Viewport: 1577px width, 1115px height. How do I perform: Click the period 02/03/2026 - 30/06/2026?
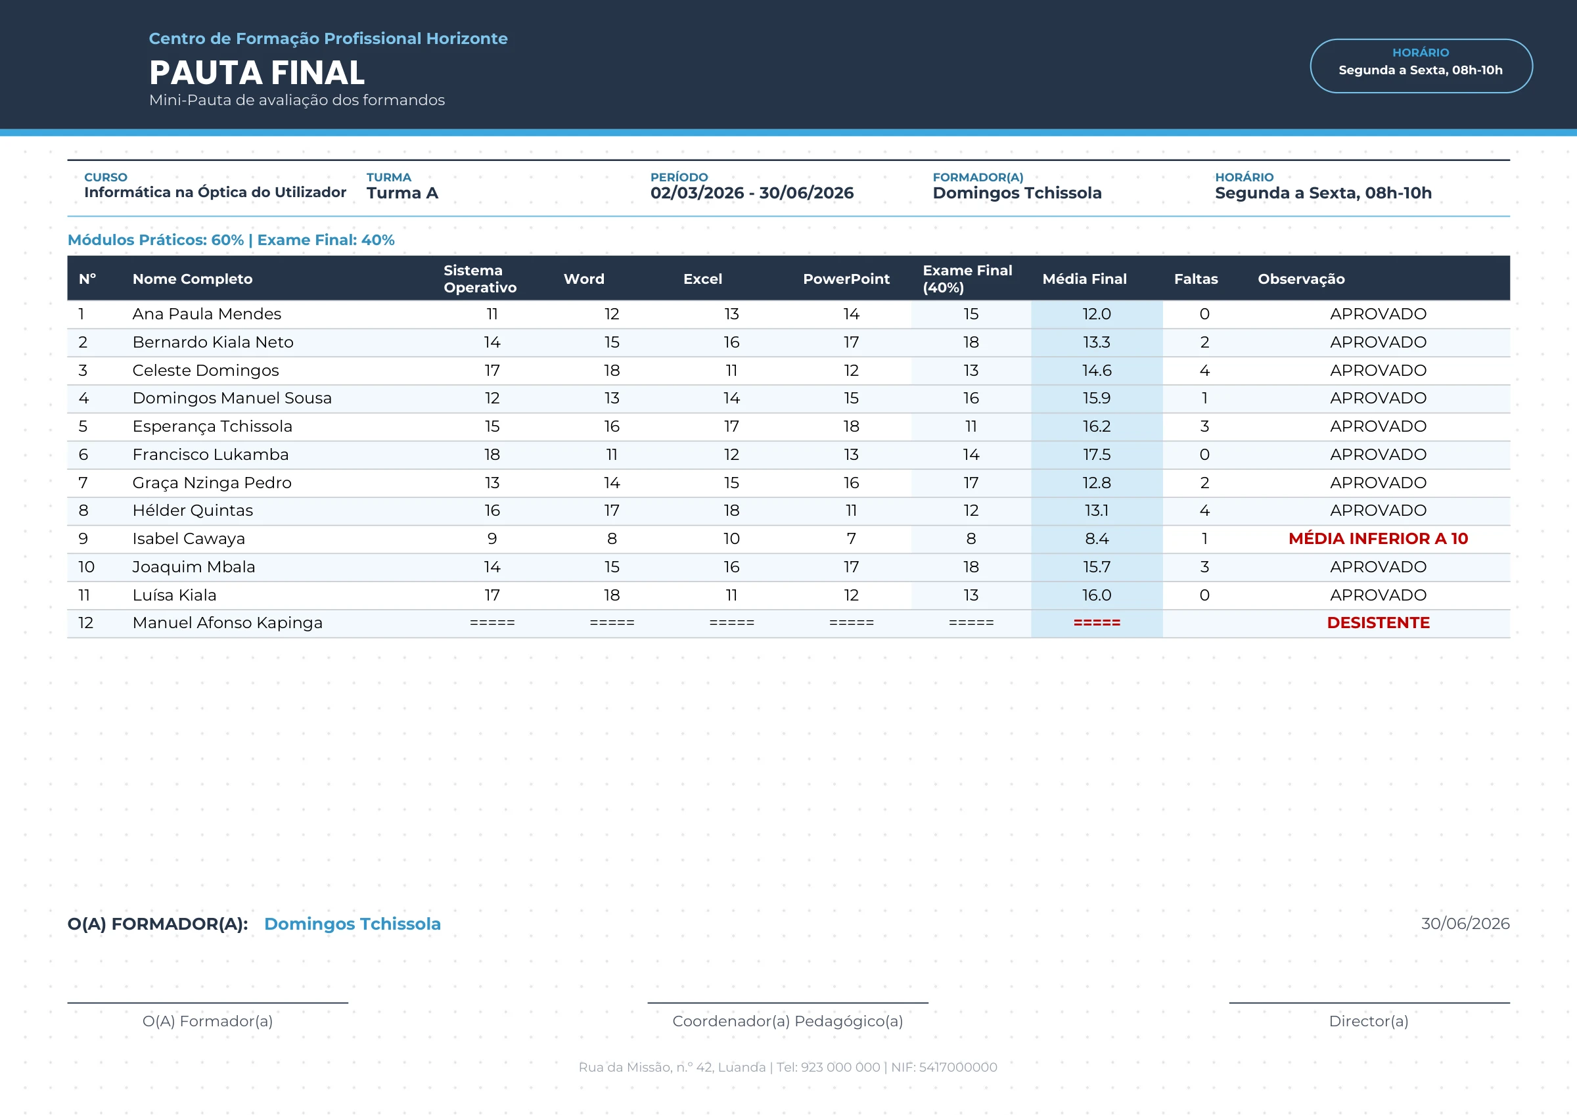[752, 193]
